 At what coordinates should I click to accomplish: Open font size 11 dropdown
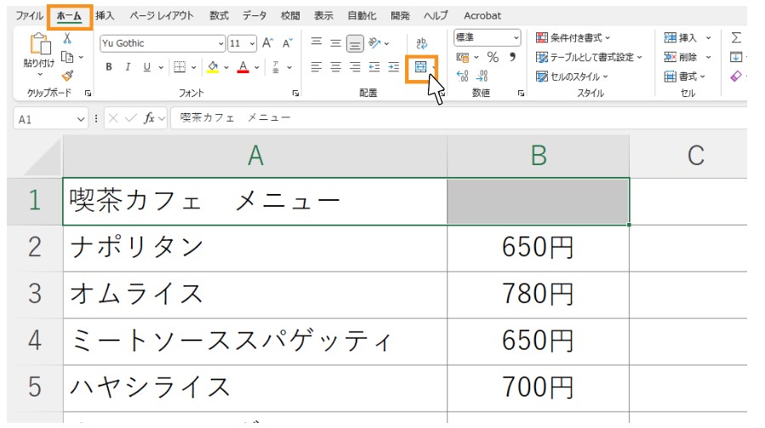[x=252, y=43]
